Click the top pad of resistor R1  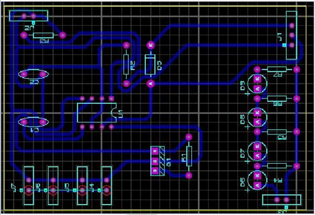pos(189,137)
